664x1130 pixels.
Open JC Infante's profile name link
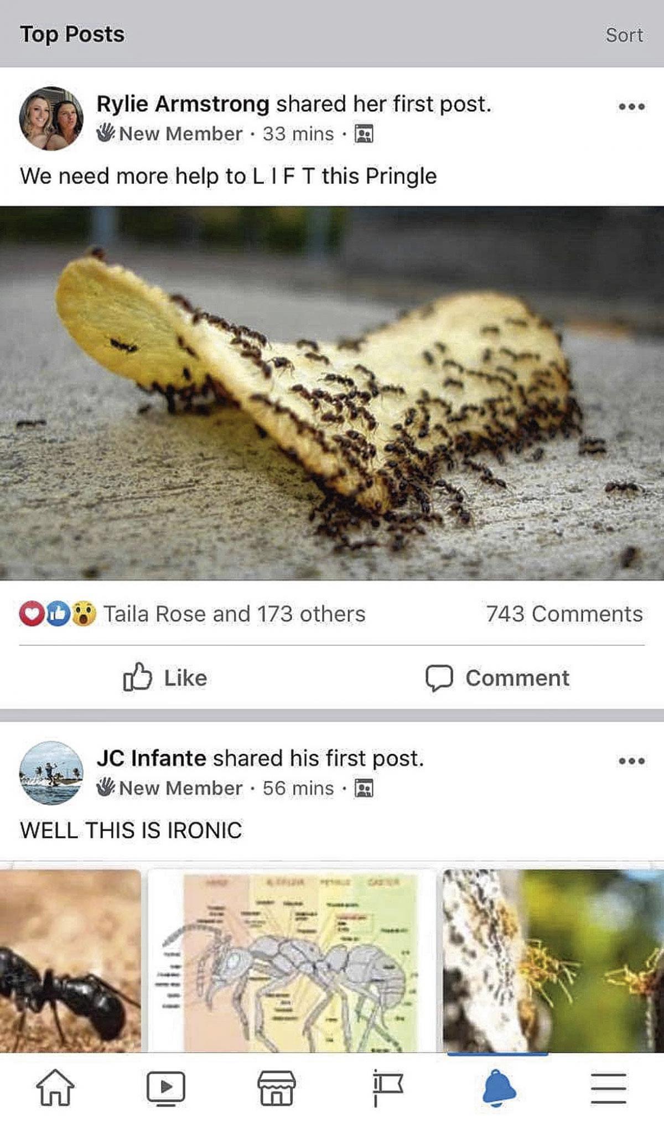tap(151, 758)
